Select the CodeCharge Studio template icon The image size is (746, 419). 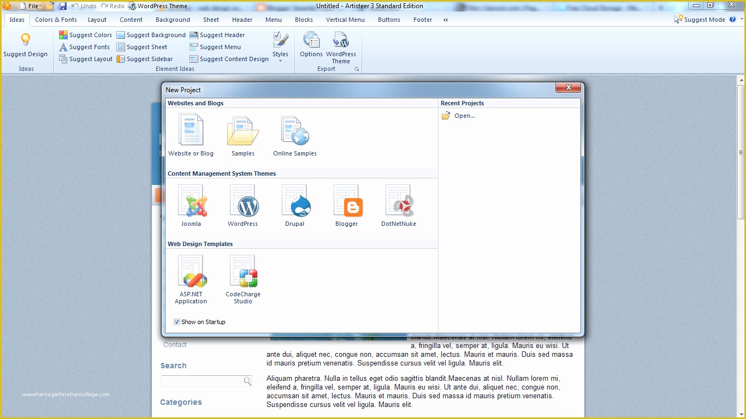tap(243, 271)
